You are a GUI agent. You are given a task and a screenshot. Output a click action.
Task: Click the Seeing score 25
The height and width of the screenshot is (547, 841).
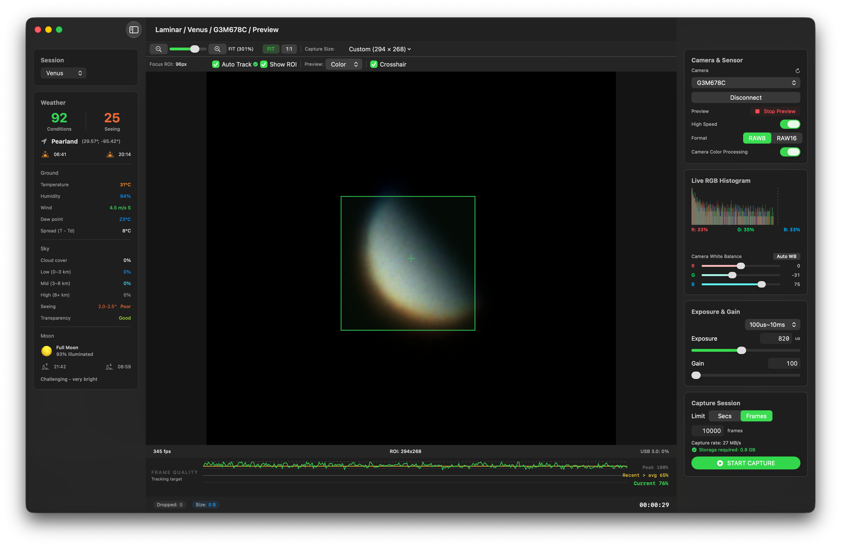tap(112, 118)
